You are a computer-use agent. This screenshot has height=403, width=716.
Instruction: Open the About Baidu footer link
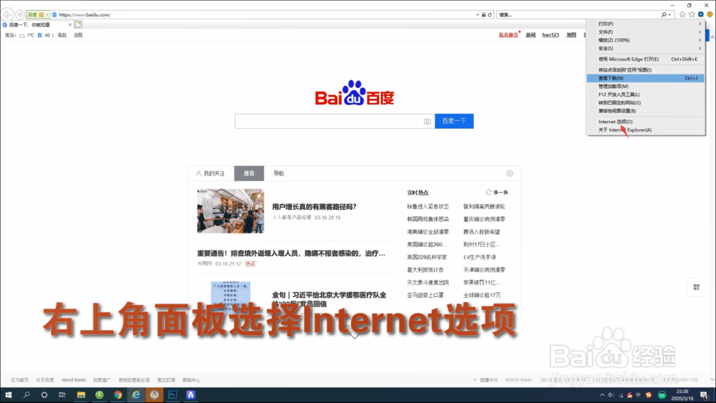[x=74, y=379]
